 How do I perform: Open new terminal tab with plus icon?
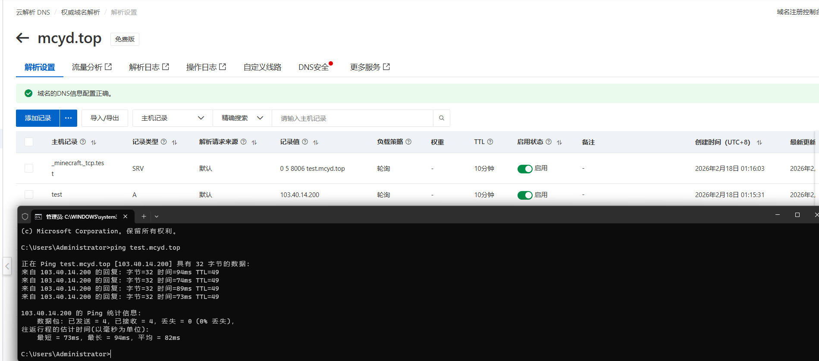point(144,217)
